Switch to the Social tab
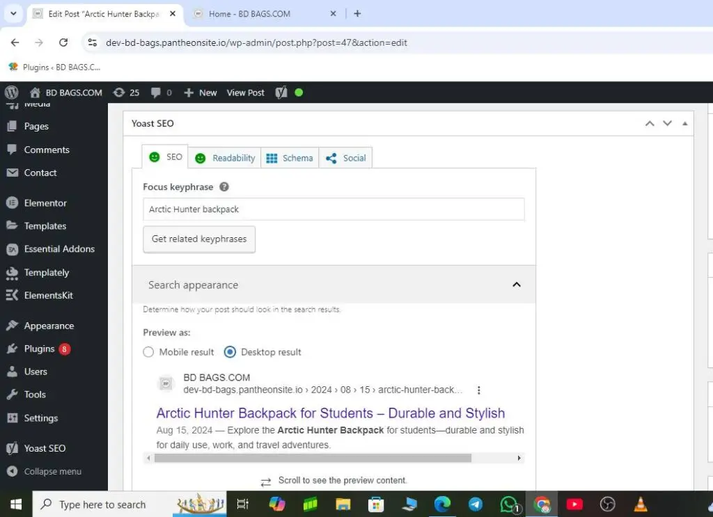The image size is (713, 517). click(345, 158)
